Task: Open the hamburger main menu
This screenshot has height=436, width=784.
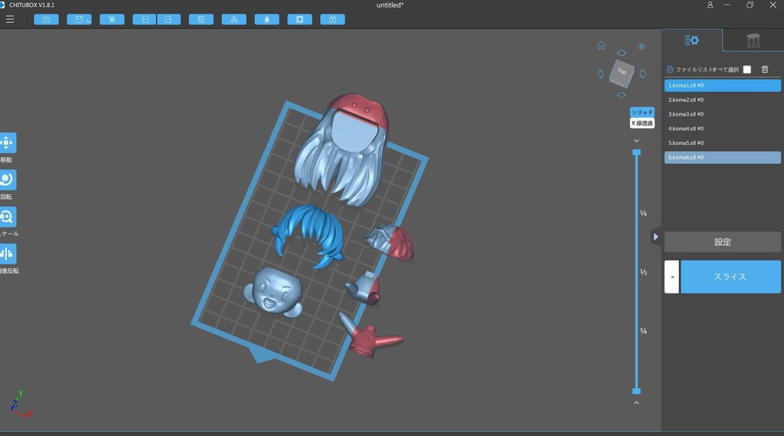Action: (10, 19)
